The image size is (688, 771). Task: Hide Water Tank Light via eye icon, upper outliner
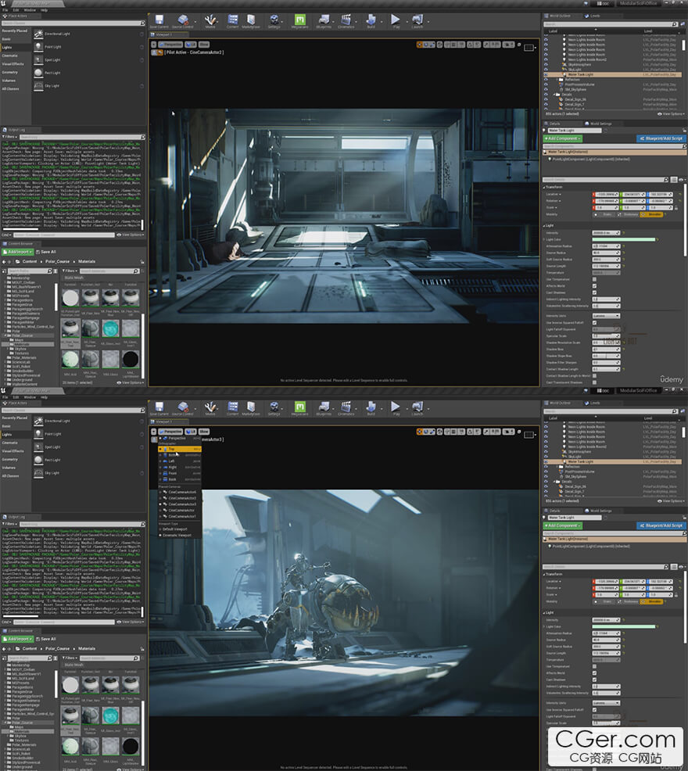coord(546,75)
